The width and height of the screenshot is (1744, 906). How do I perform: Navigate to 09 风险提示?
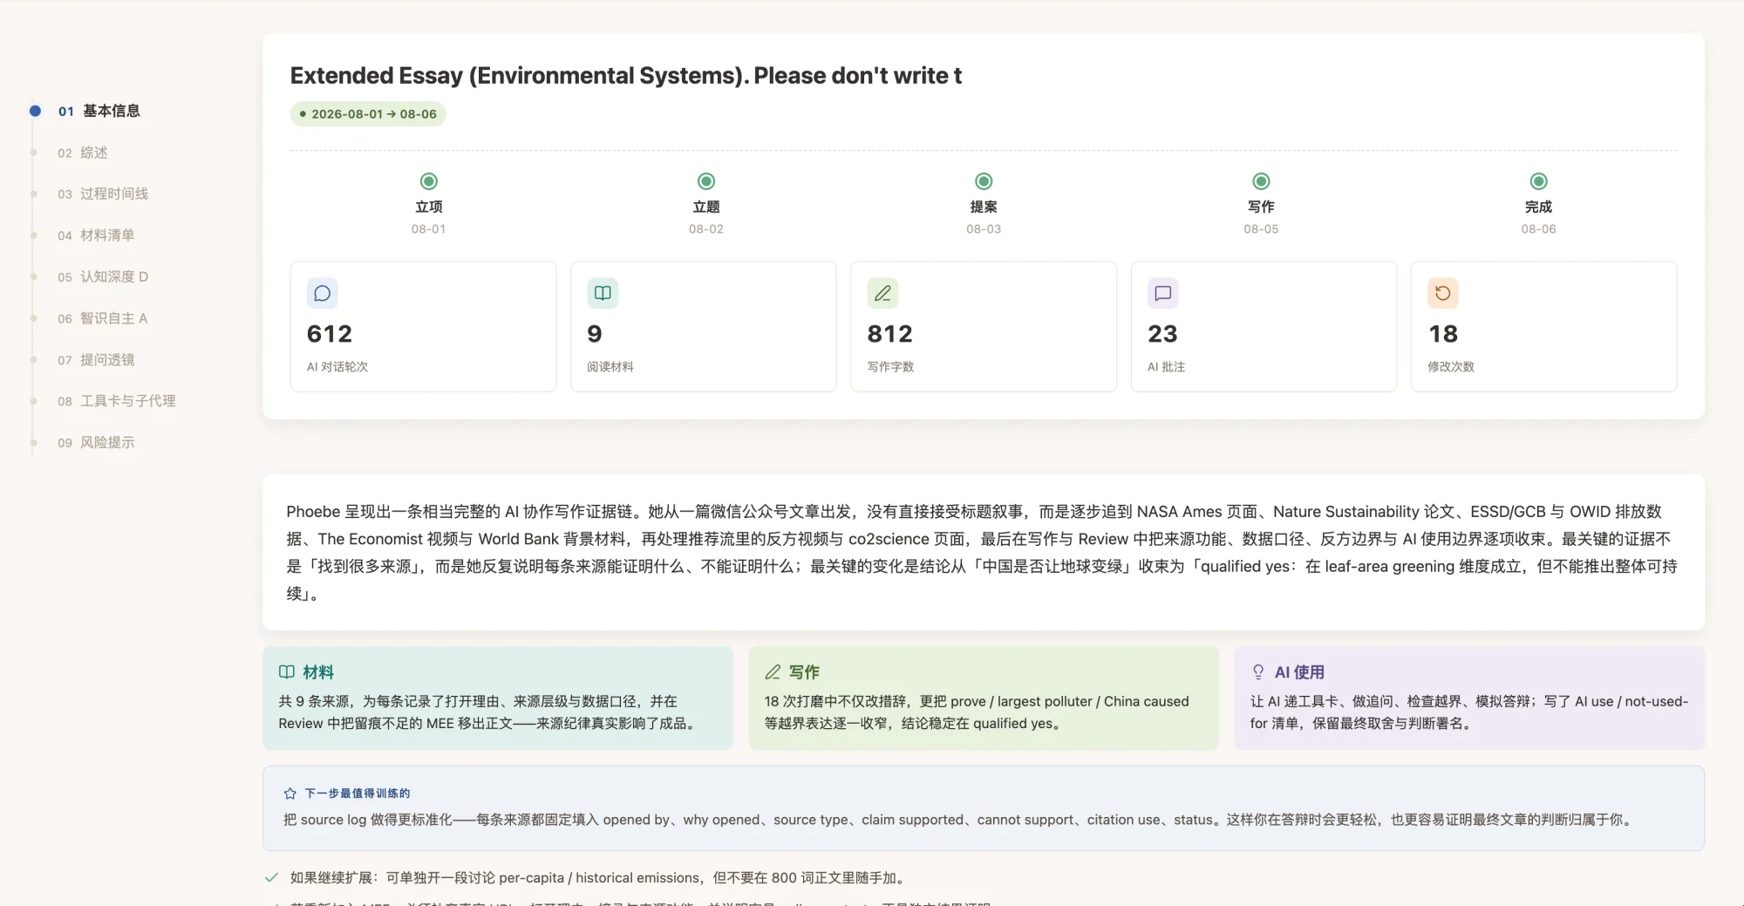pyautogui.click(x=96, y=442)
